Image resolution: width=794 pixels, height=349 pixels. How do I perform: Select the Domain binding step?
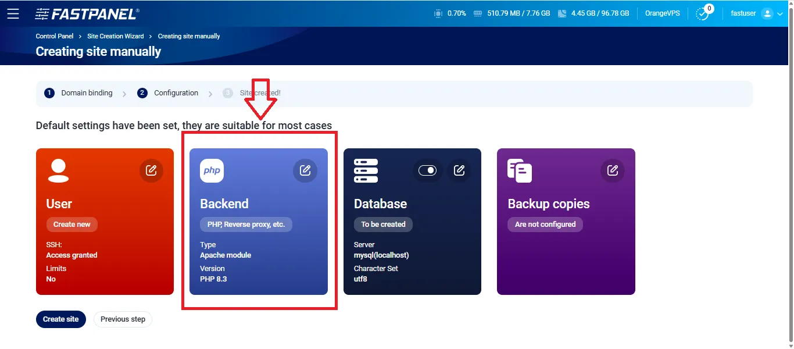coord(87,92)
